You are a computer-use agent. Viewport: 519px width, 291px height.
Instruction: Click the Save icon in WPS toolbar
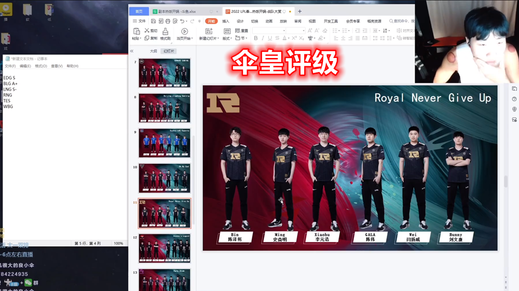tap(153, 21)
